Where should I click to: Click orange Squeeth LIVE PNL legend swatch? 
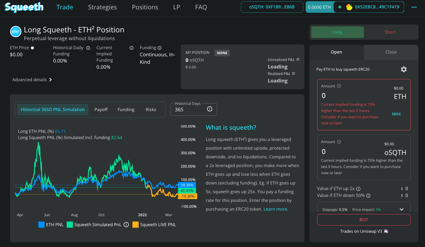(x=136, y=225)
